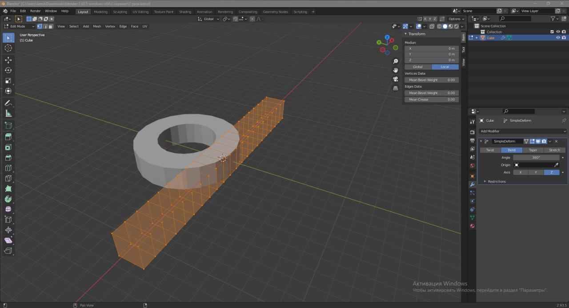Select the Knife tool
Screen dimensions: 569x308
click(8, 178)
